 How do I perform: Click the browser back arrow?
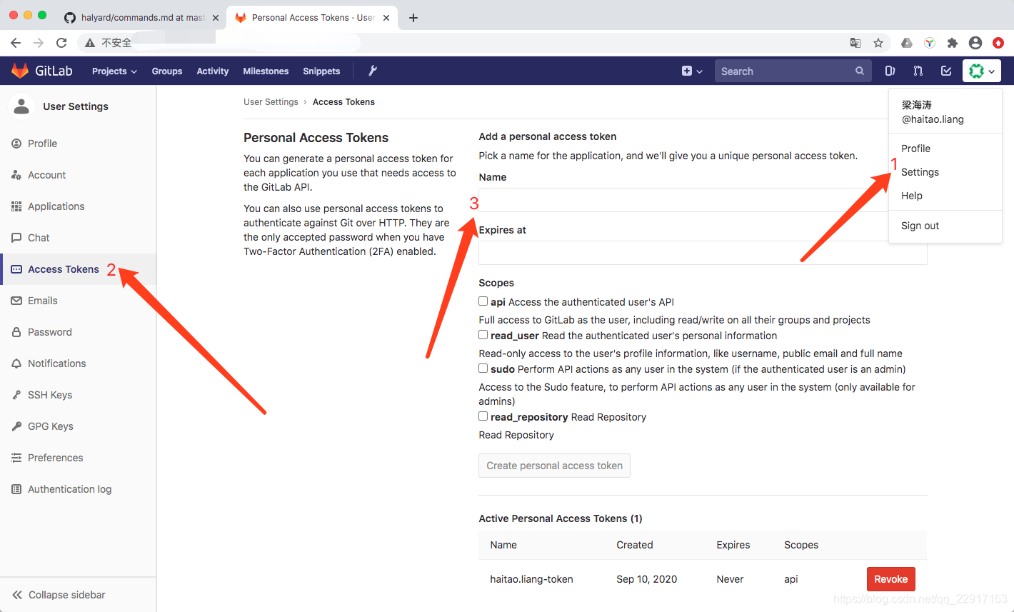[x=16, y=43]
